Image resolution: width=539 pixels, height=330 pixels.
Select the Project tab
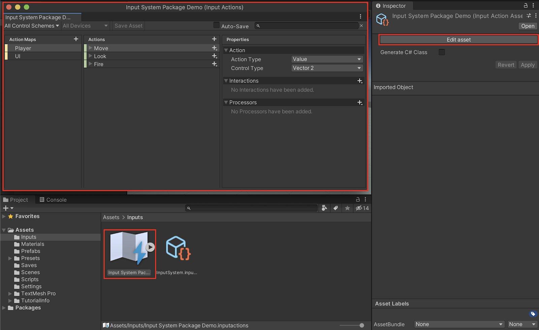[16, 200]
